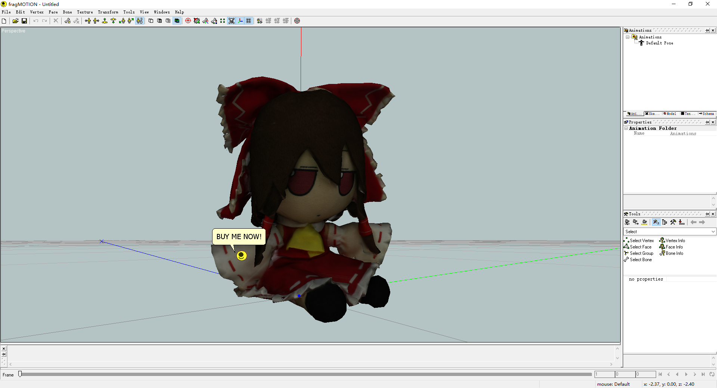The height and width of the screenshot is (388, 717).
Task: Toggle skeleton display skull icon
Action: click(232, 21)
